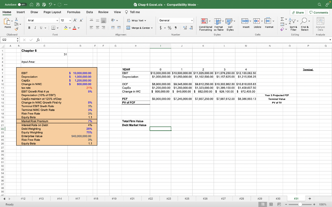Decrease font size with smaller A
Screen dimensions: 332x207
tap(81, 20)
